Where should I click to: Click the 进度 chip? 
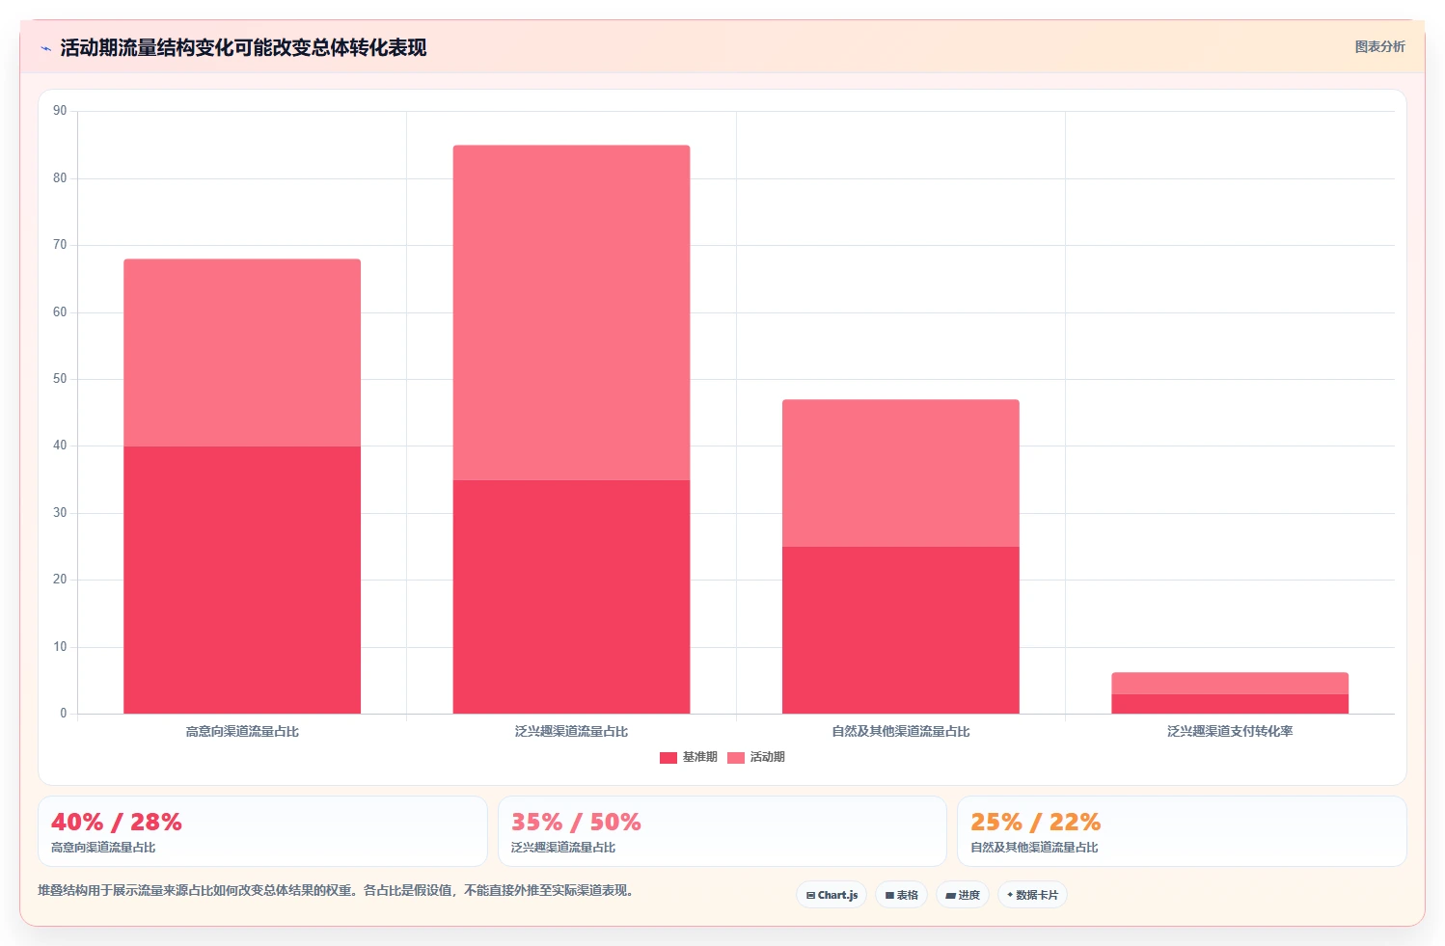tap(963, 895)
